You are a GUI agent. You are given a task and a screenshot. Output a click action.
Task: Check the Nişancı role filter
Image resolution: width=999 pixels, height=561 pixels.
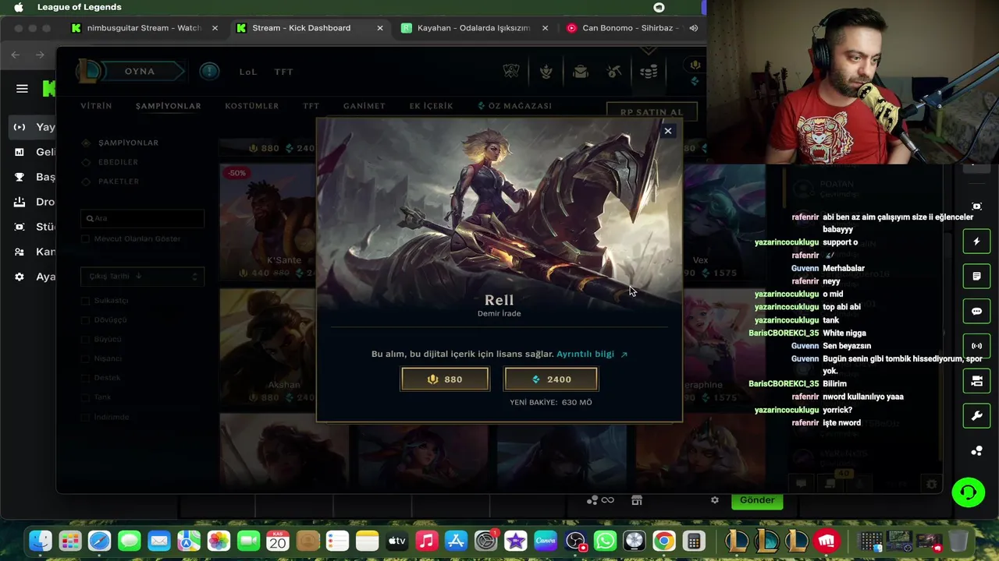(x=86, y=359)
